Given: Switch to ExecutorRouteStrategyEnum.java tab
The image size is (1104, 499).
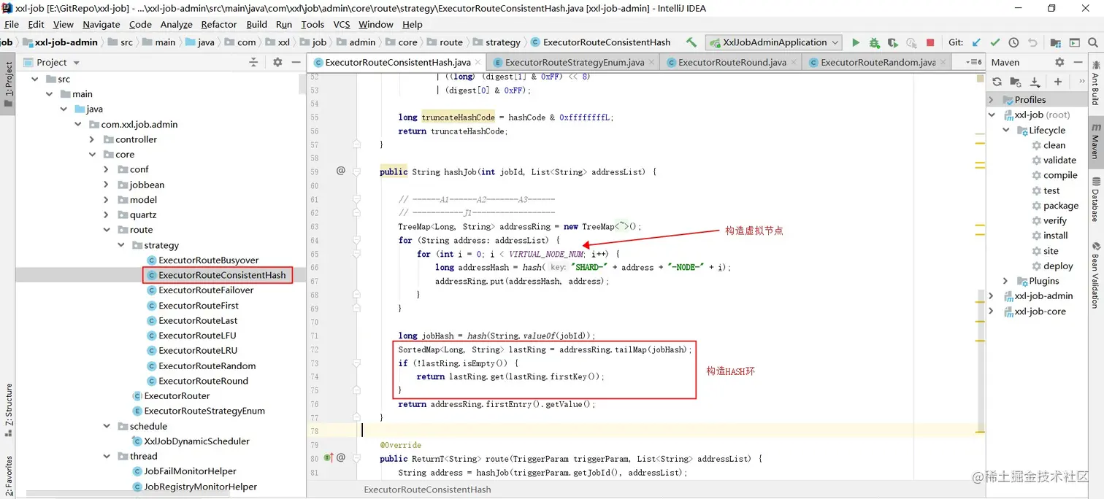Looking at the screenshot, I should (x=574, y=62).
